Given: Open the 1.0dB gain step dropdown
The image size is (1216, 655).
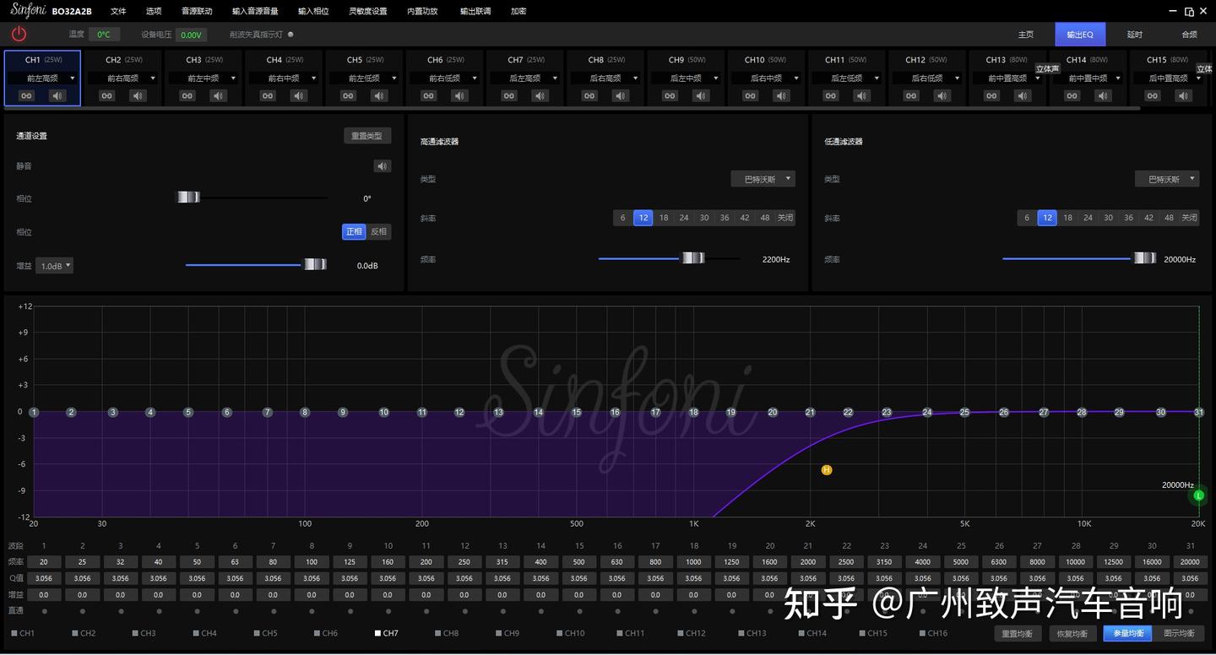Looking at the screenshot, I should [54, 266].
